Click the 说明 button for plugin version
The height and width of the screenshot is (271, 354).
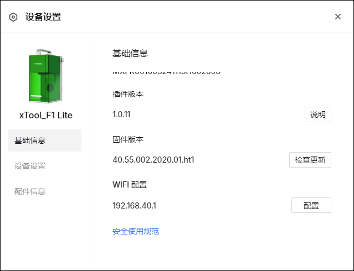318,114
